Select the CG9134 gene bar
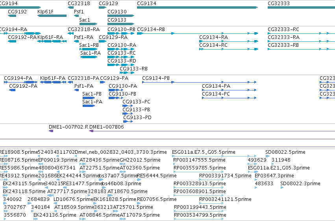This screenshot has height=221, width=335. click(197, 7)
